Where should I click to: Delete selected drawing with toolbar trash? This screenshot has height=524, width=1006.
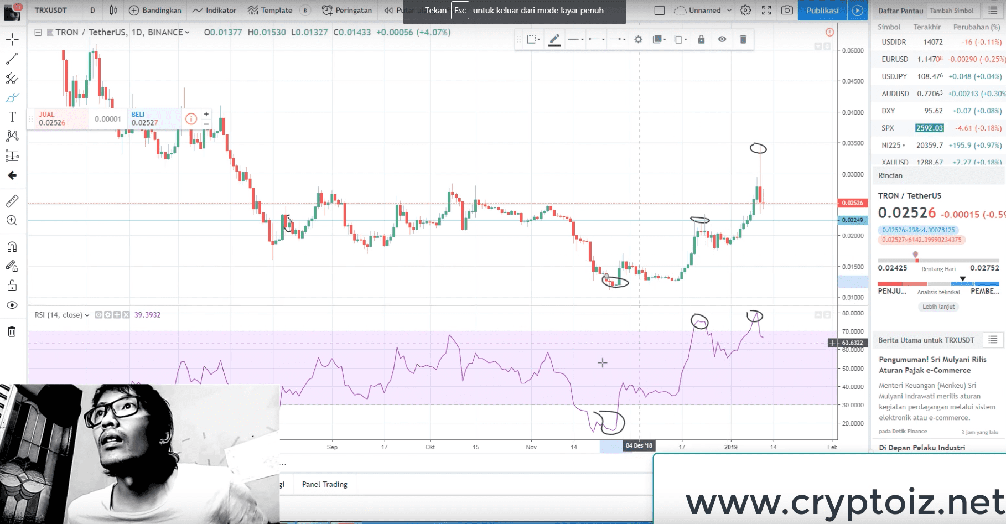pos(743,39)
